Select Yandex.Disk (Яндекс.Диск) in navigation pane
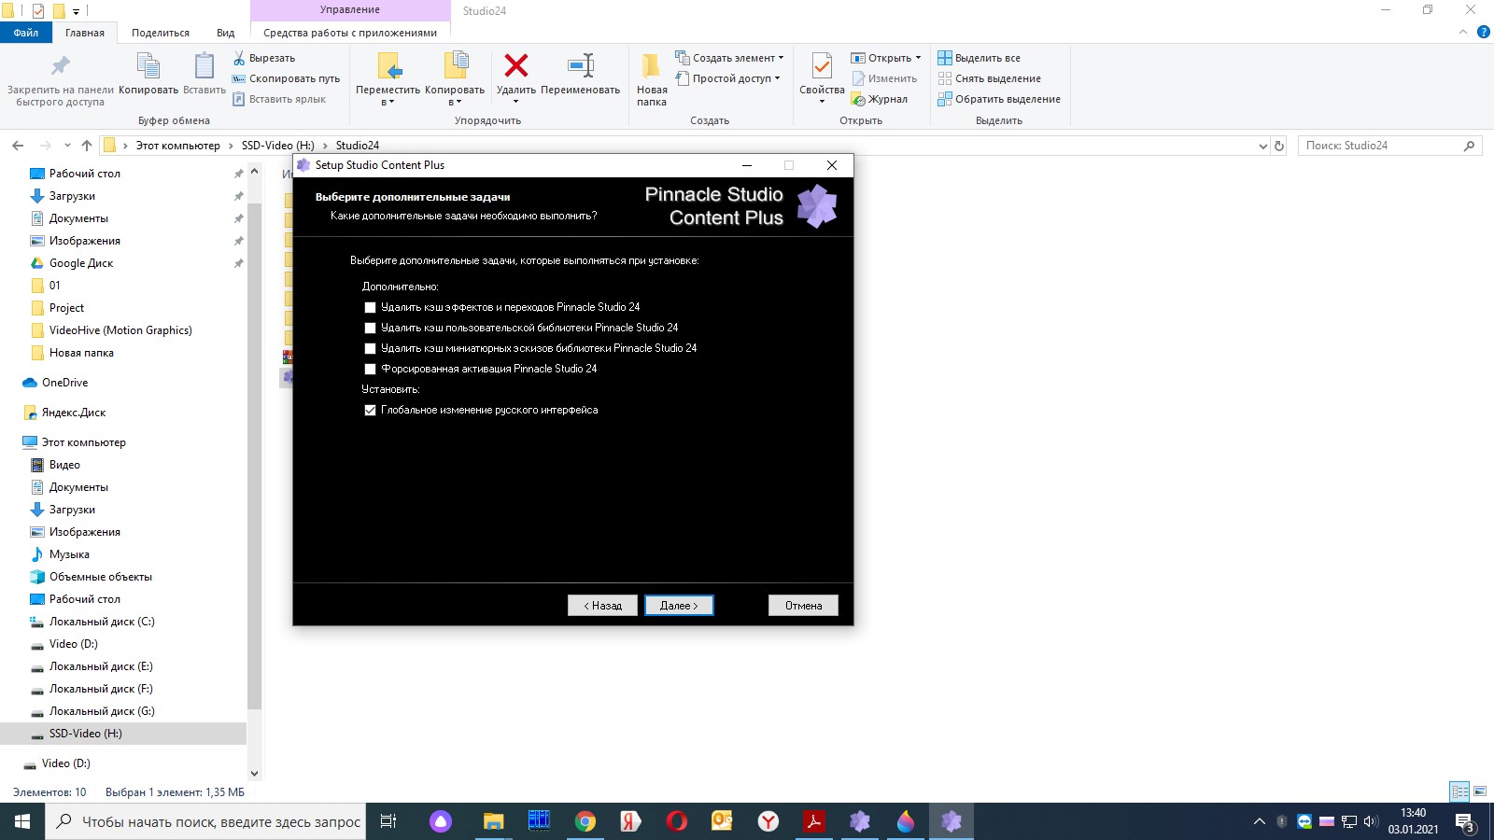The height and width of the screenshot is (840, 1494). coord(74,413)
